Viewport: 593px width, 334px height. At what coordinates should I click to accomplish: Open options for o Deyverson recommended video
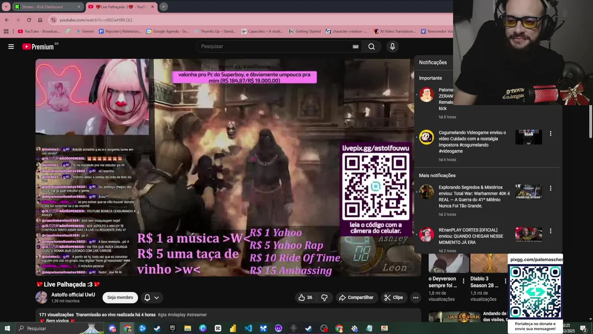tap(463, 281)
